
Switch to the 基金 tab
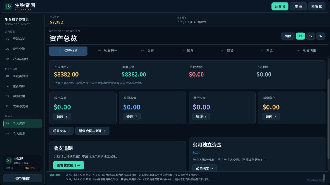pos(267,51)
